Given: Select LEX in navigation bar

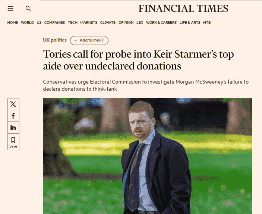Looking at the screenshot, I should pos(140,23).
